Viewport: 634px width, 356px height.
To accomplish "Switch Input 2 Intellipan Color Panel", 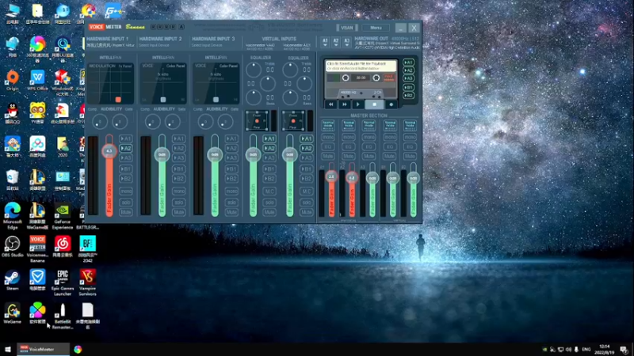I will click(175, 66).
